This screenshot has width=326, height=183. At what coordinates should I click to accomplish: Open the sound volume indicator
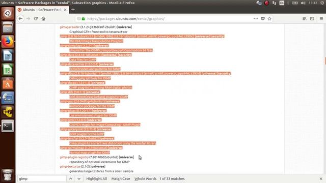[303, 3]
